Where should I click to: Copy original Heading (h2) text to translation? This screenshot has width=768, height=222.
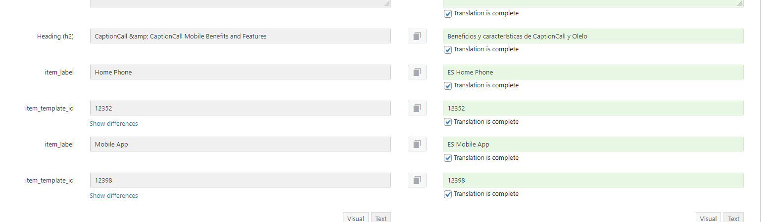[417, 36]
